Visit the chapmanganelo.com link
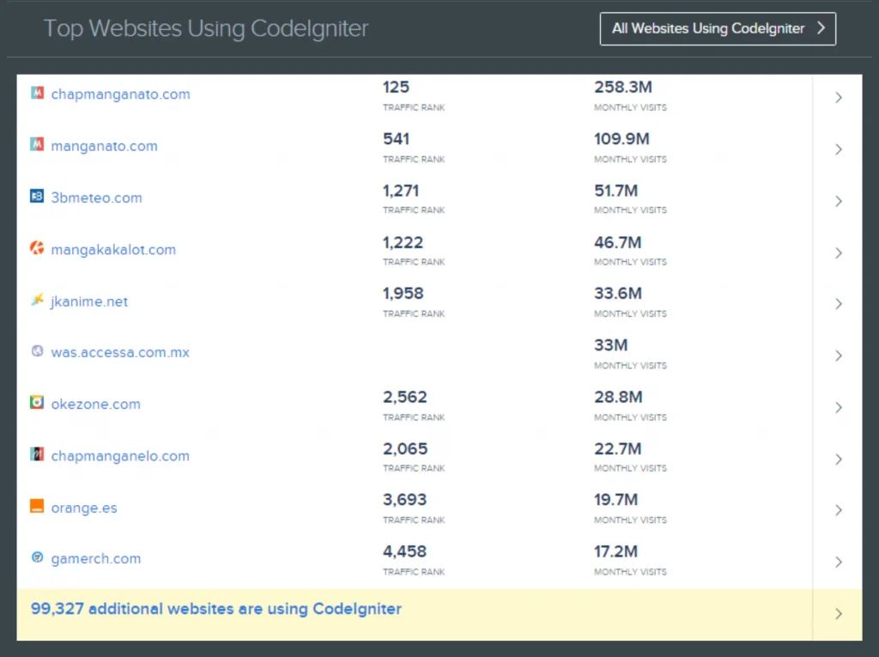879x657 pixels. tap(120, 456)
